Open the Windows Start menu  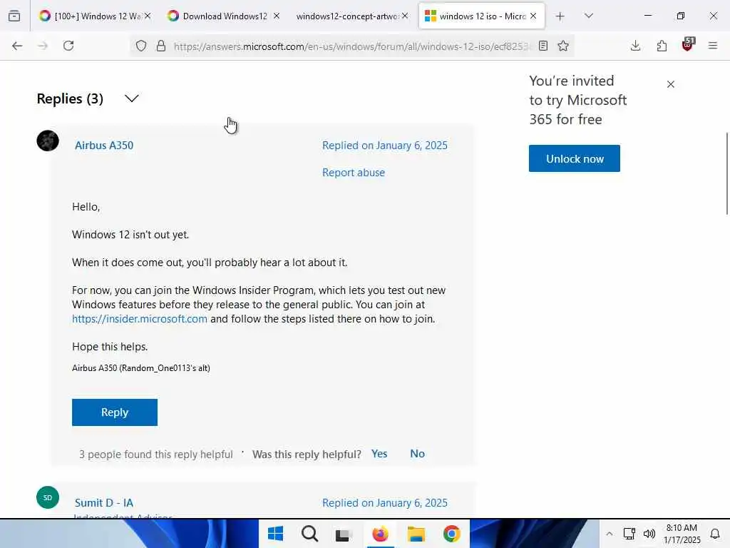[276, 534]
